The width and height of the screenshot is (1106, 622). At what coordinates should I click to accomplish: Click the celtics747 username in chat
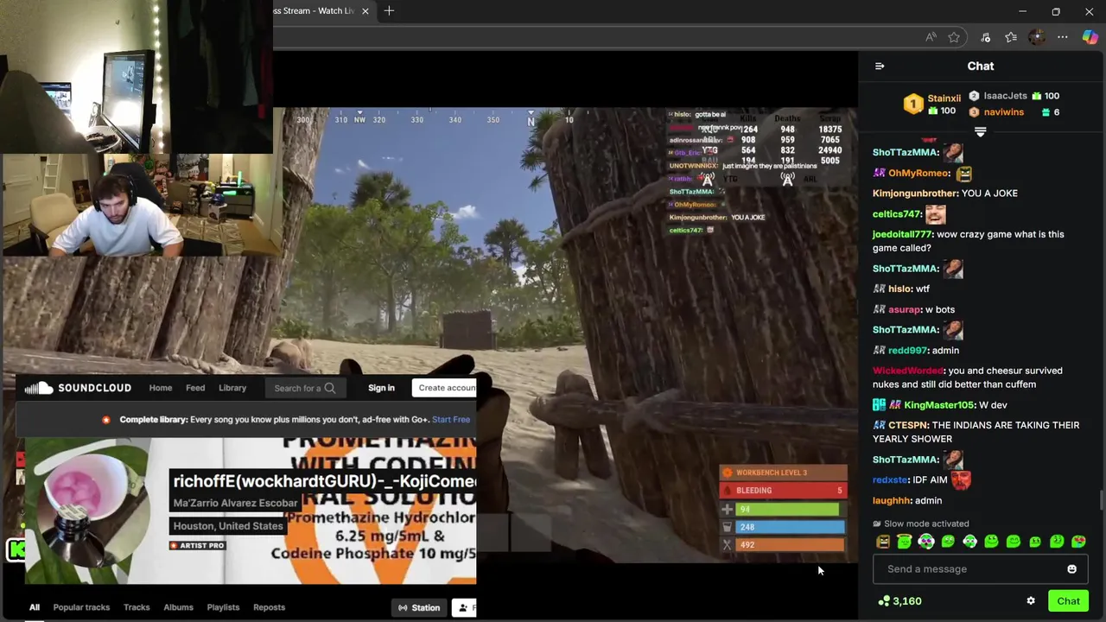[897, 214]
